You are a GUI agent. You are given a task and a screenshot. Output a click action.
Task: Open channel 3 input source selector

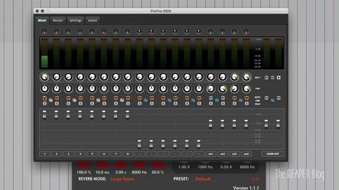[68, 32]
